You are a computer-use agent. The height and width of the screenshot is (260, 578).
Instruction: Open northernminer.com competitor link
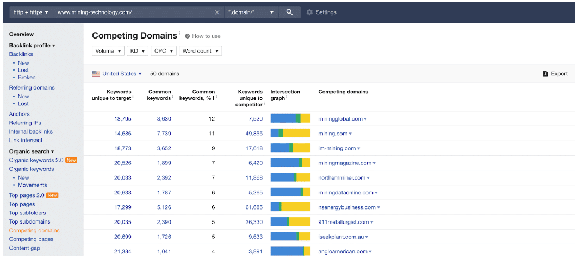[342, 177]
